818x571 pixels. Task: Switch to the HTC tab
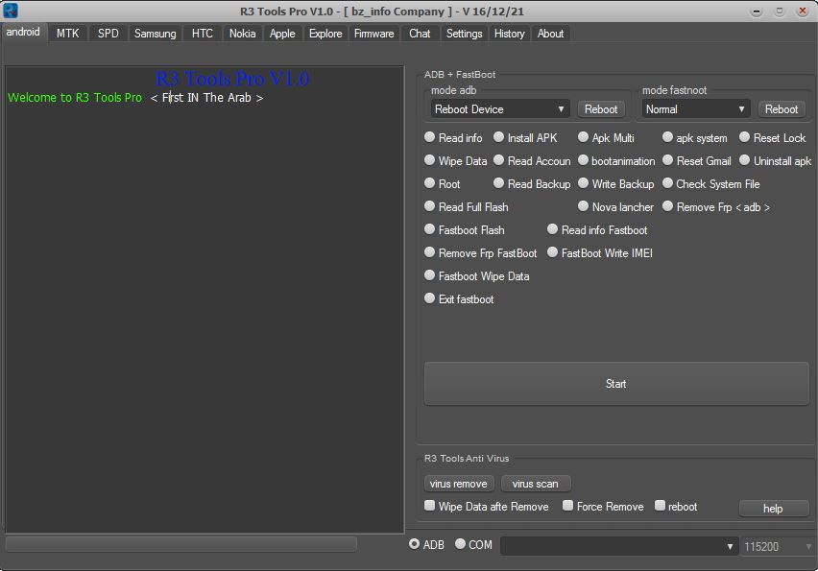(202, 34)
